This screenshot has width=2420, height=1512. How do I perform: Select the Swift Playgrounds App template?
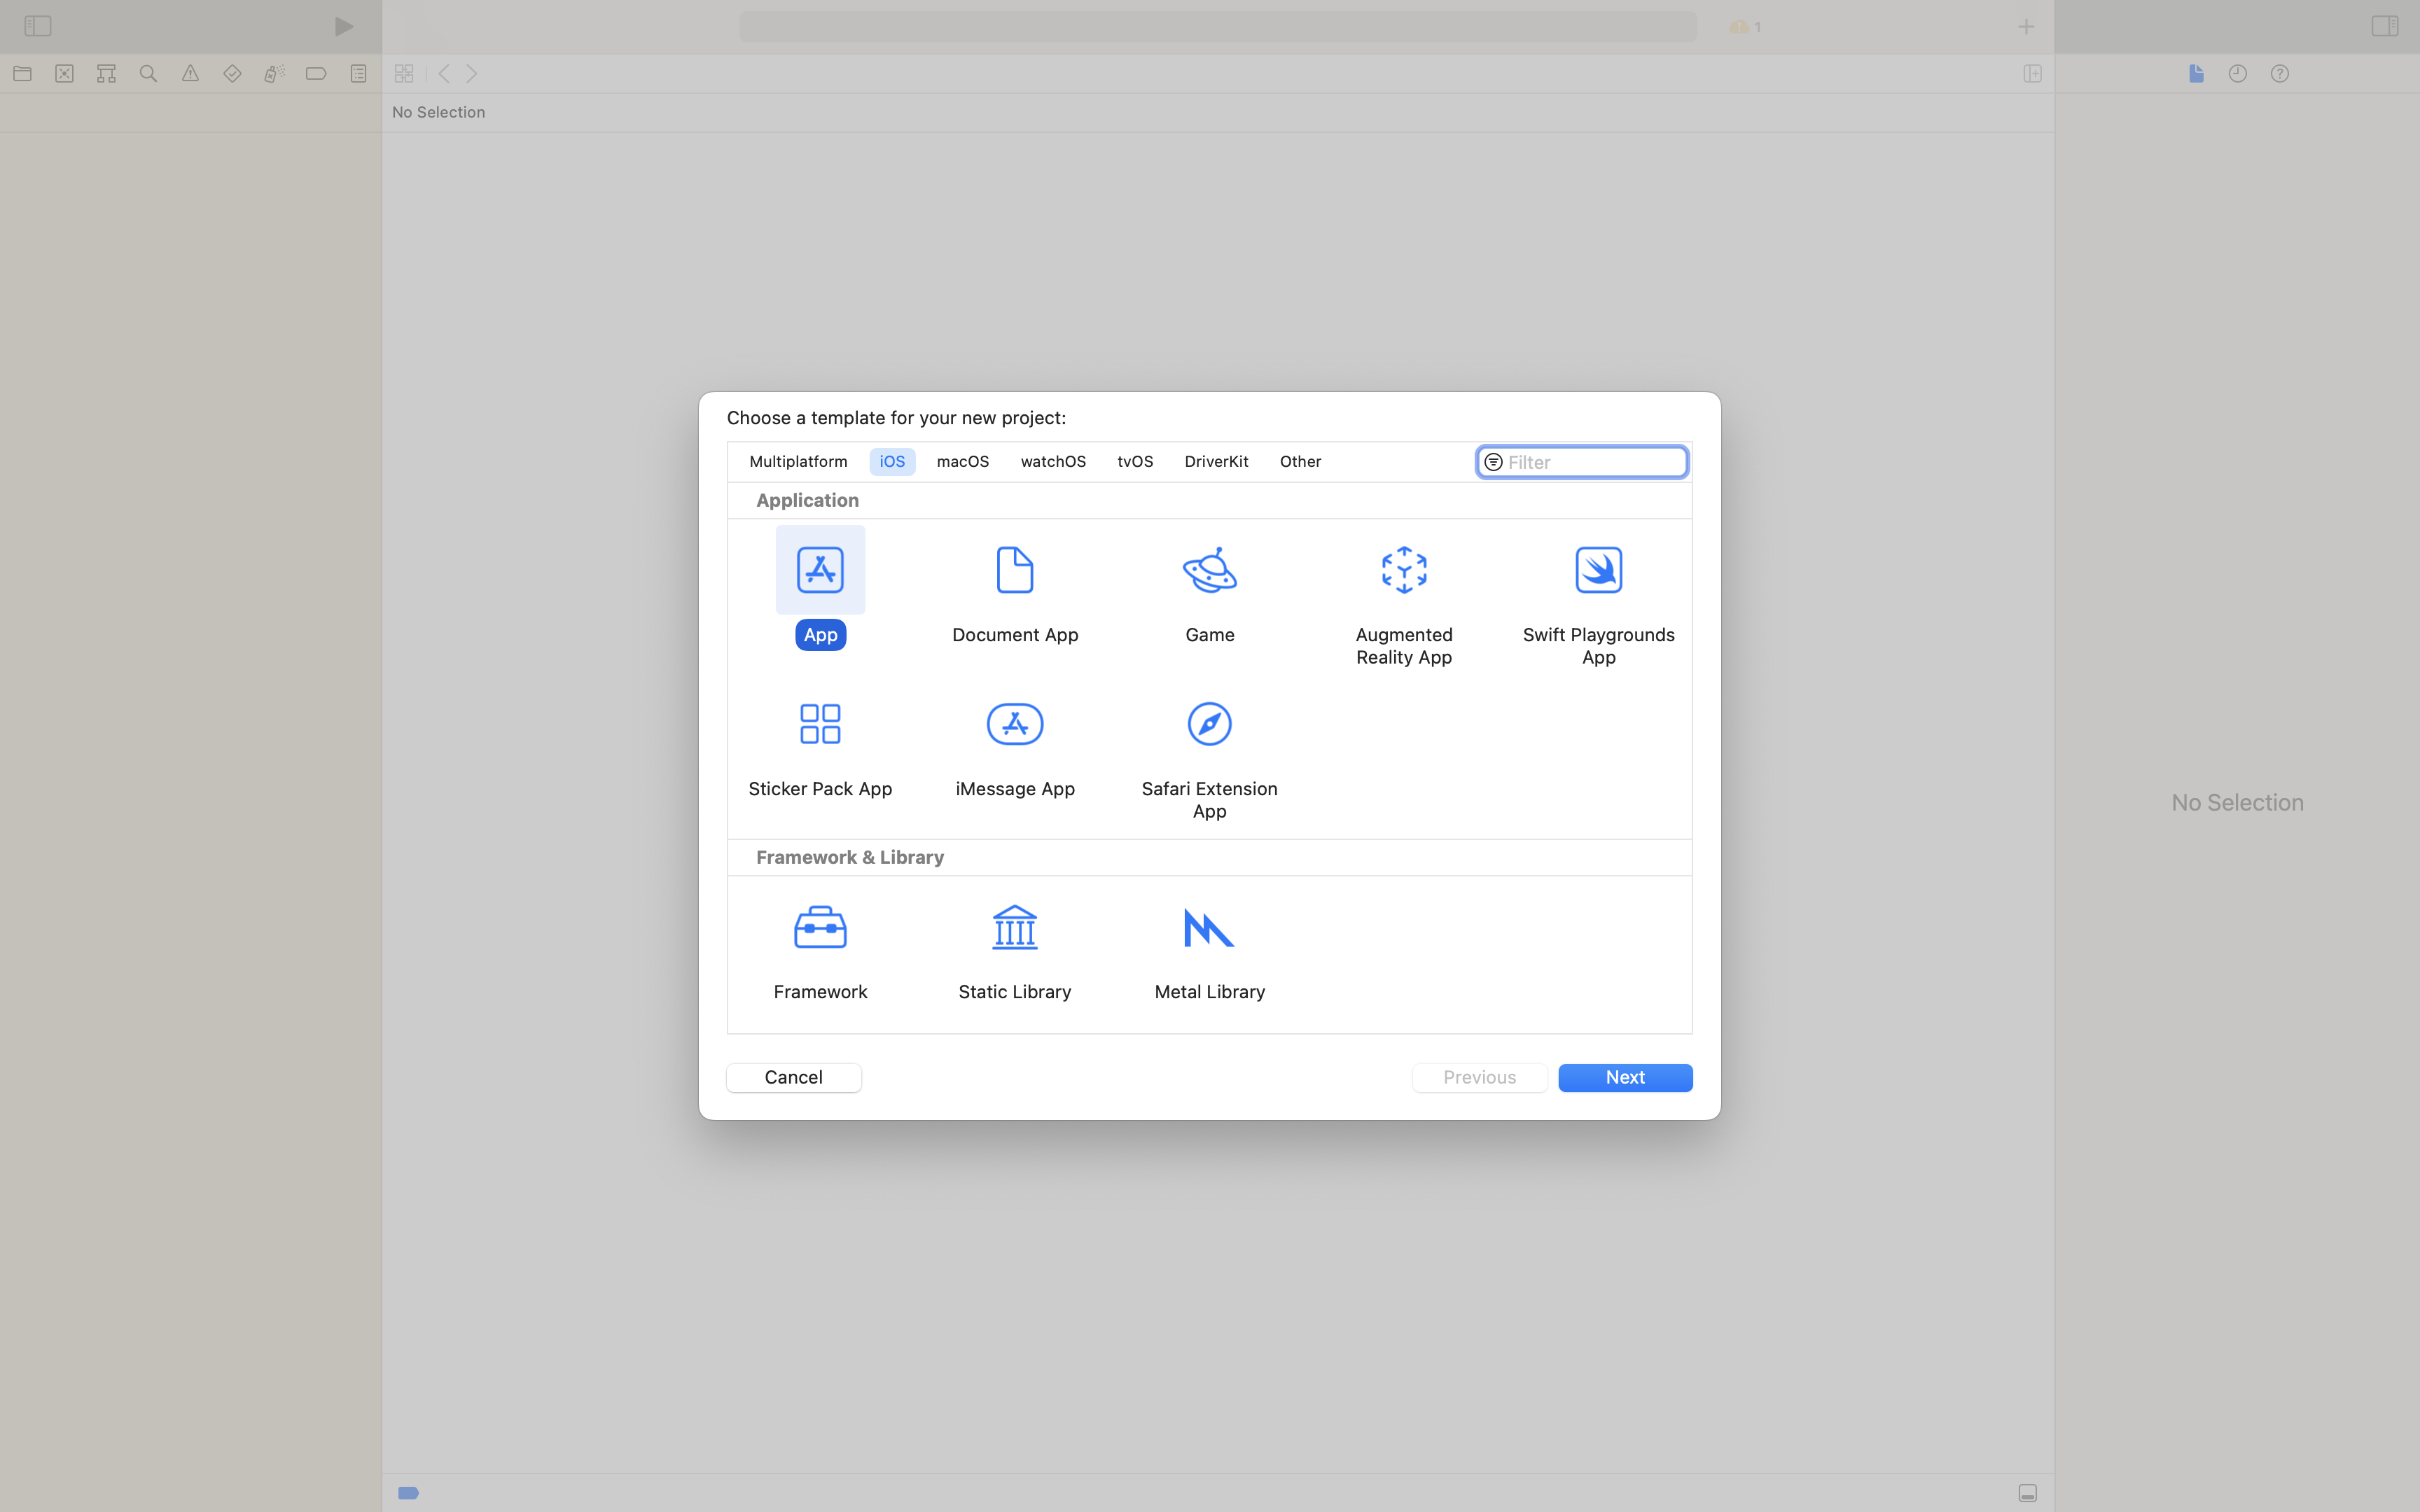click(x=1598, y=571)
